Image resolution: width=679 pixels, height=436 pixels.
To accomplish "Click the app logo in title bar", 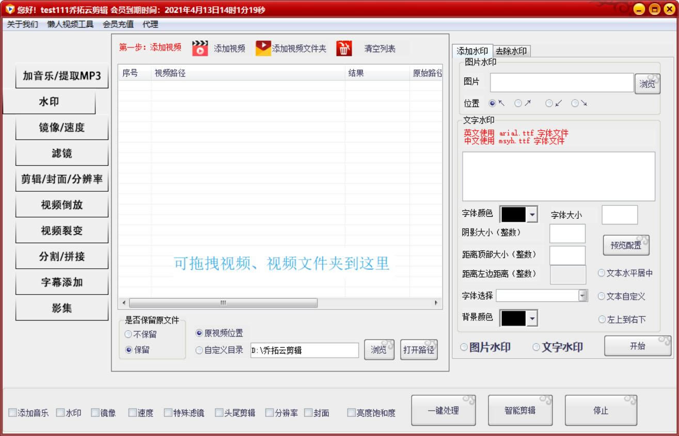I will [x=9, y=9].
